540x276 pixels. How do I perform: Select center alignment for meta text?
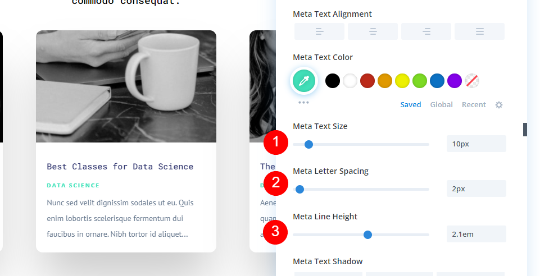pos(373,31)
